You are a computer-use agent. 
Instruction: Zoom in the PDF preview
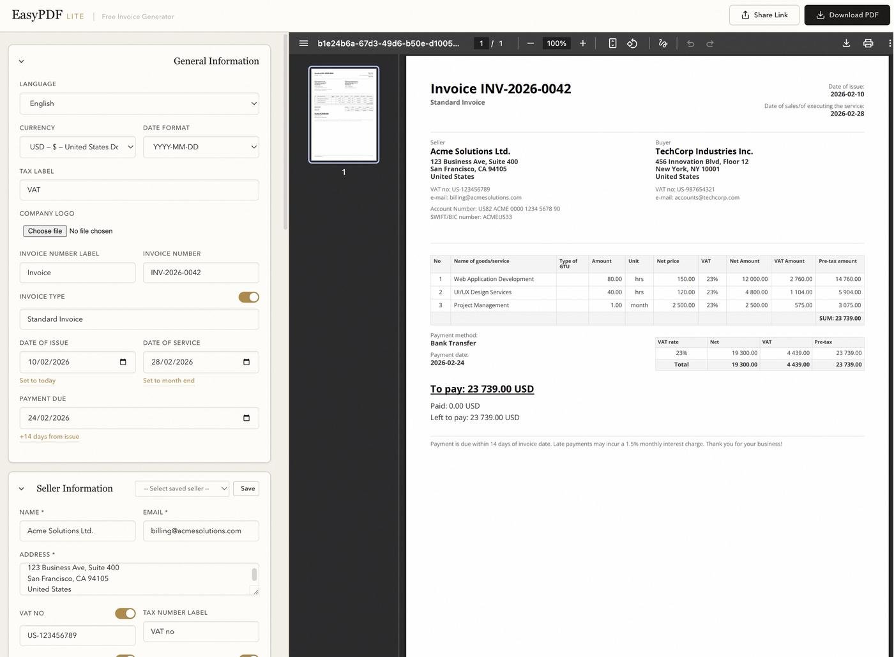[x=582, y=43]
